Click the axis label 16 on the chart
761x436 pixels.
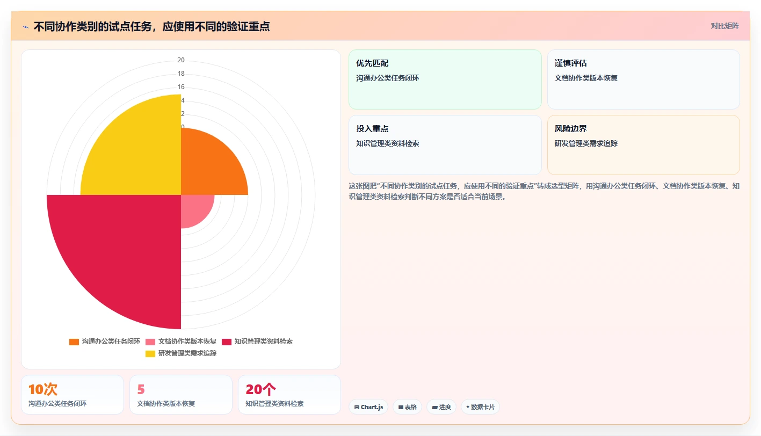181,87
